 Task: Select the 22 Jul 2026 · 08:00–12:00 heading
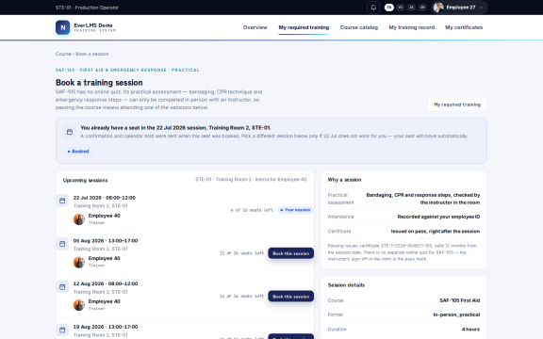(105, 198)
